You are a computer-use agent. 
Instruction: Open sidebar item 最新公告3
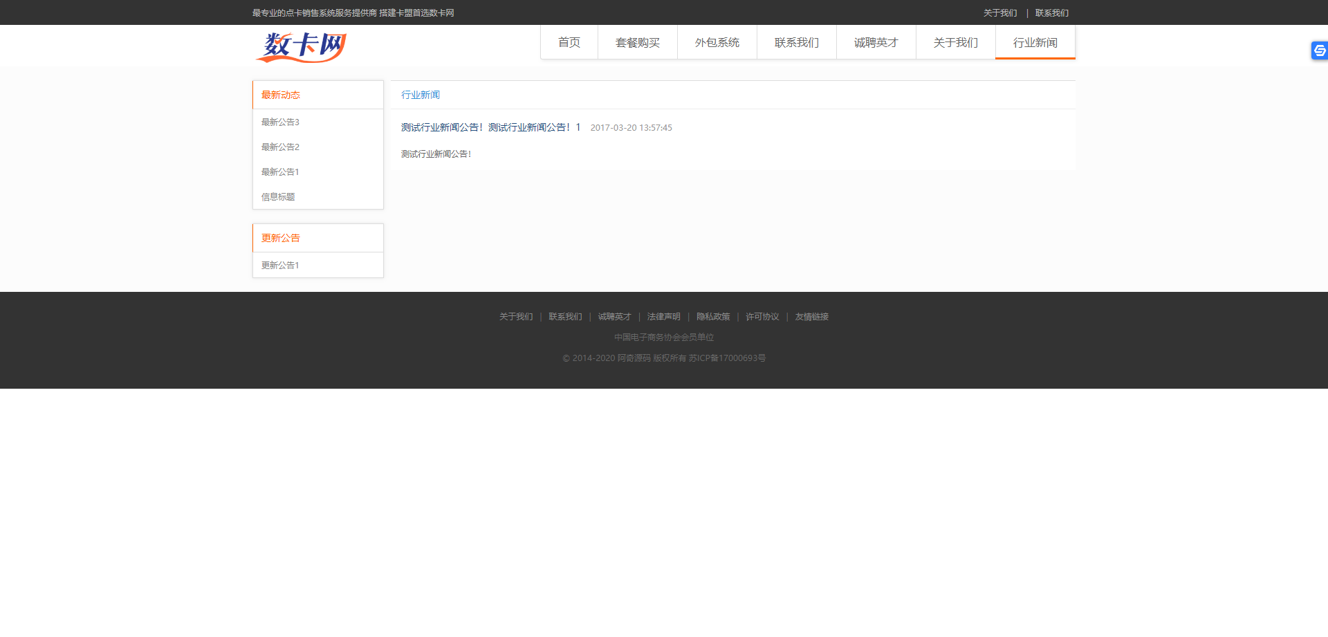pos(280,122)
